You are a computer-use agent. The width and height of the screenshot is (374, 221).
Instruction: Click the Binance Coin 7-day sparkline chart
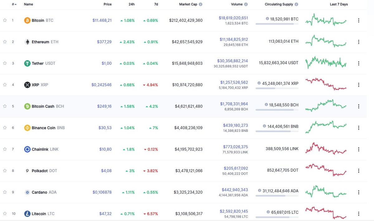326,127
